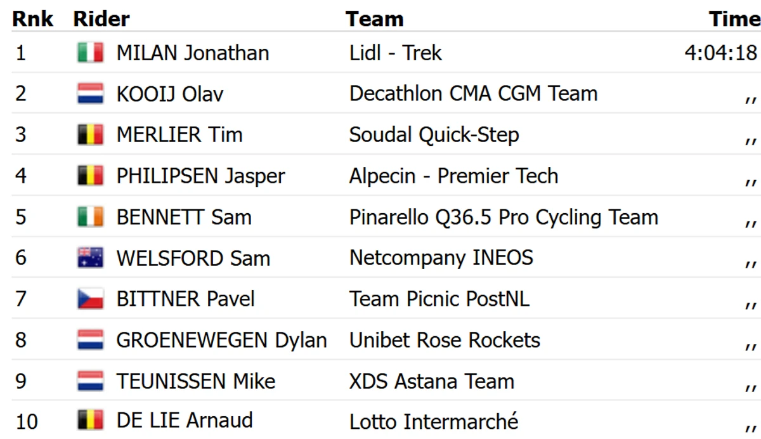Click the Irish flag next to BENNETT Sam
Viewport: 761px width, 439px height.
coord(90,218)
